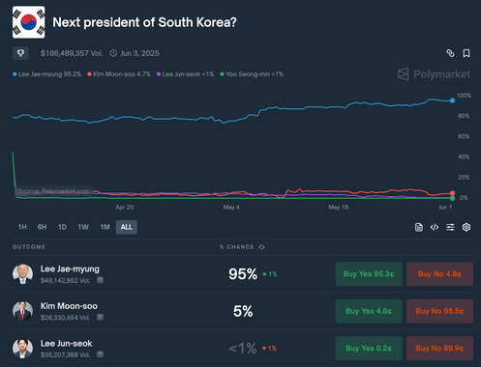Buy Yes 95.3¢ for Lee Jae-myung
Screen dimensions: 481x367
tap(369, 274)
